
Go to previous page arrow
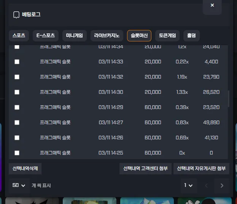pos(206,185)
